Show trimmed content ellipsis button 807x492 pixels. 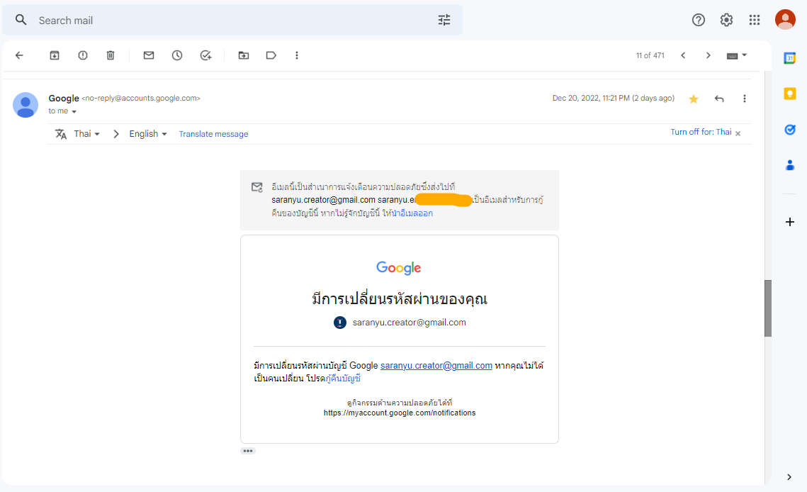click(x=248, y=451)
